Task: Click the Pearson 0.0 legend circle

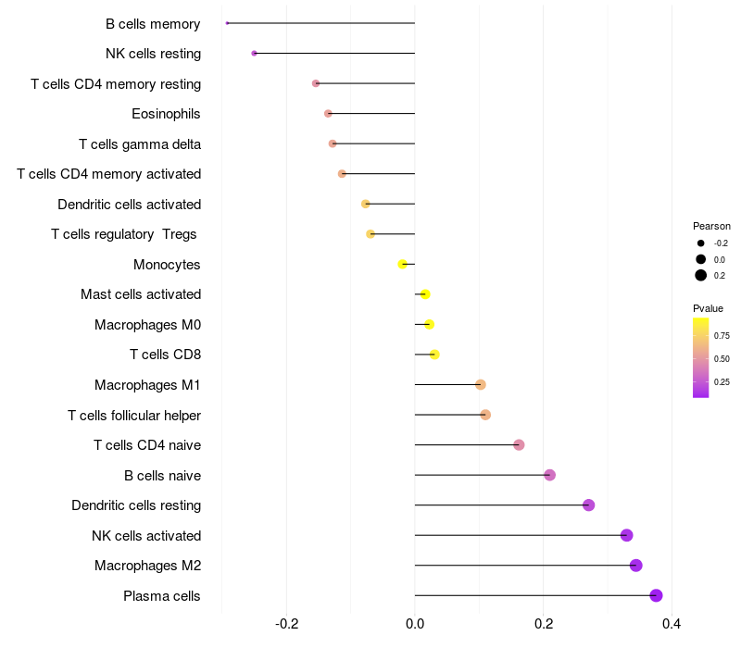Action: coord(700,259)
